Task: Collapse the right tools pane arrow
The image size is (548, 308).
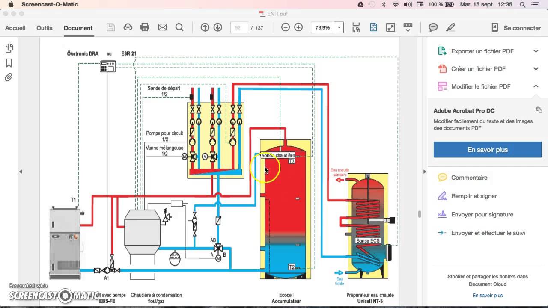Action: click(x=424, y=172)
